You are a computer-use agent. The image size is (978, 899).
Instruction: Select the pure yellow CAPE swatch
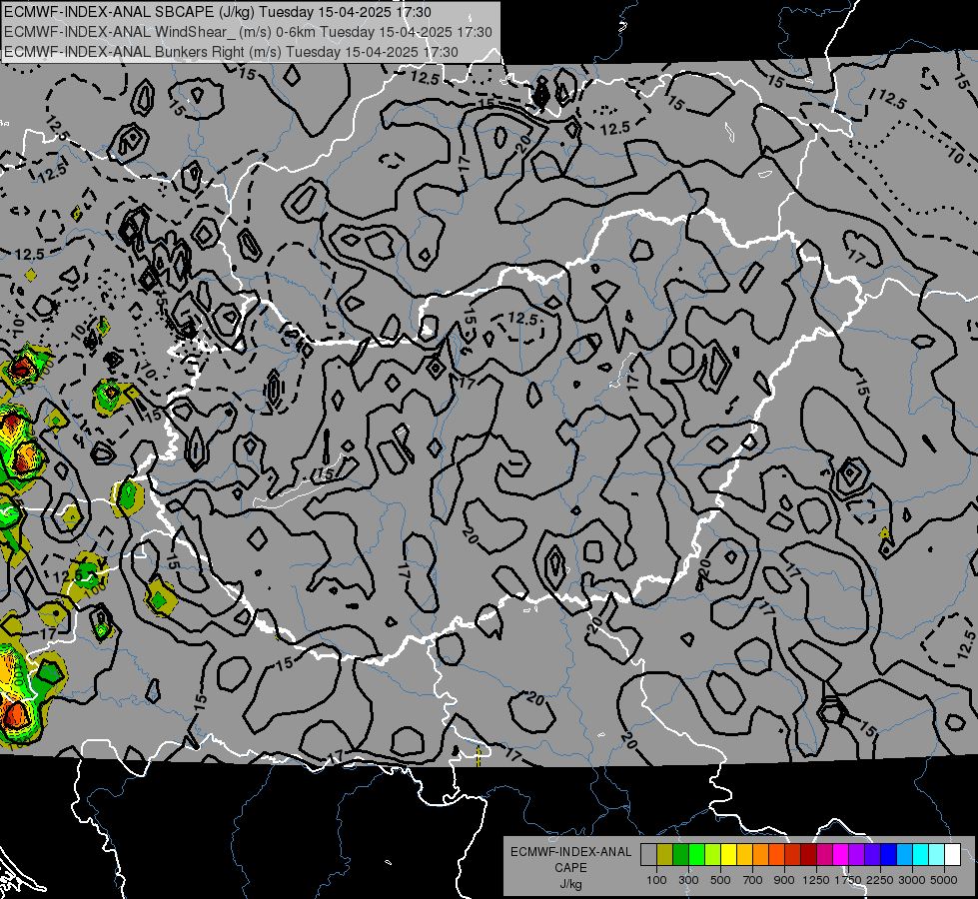pos(728,854)
